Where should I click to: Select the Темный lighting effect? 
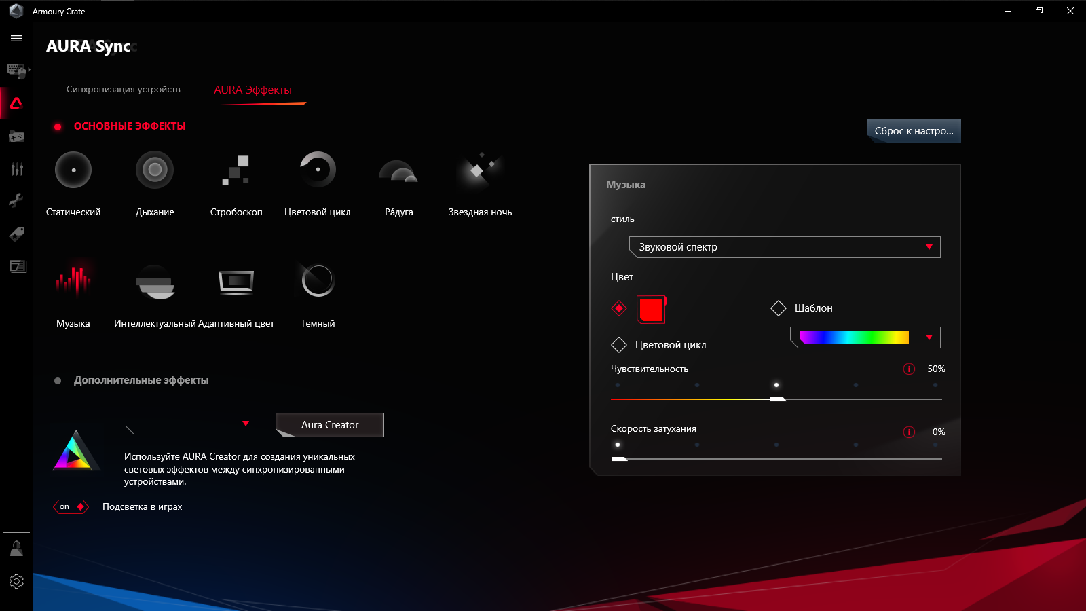tap(318, 280)
